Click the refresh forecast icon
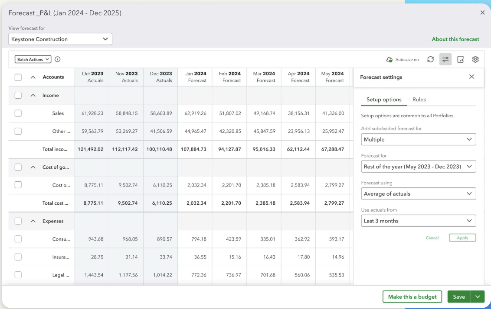 430,60
